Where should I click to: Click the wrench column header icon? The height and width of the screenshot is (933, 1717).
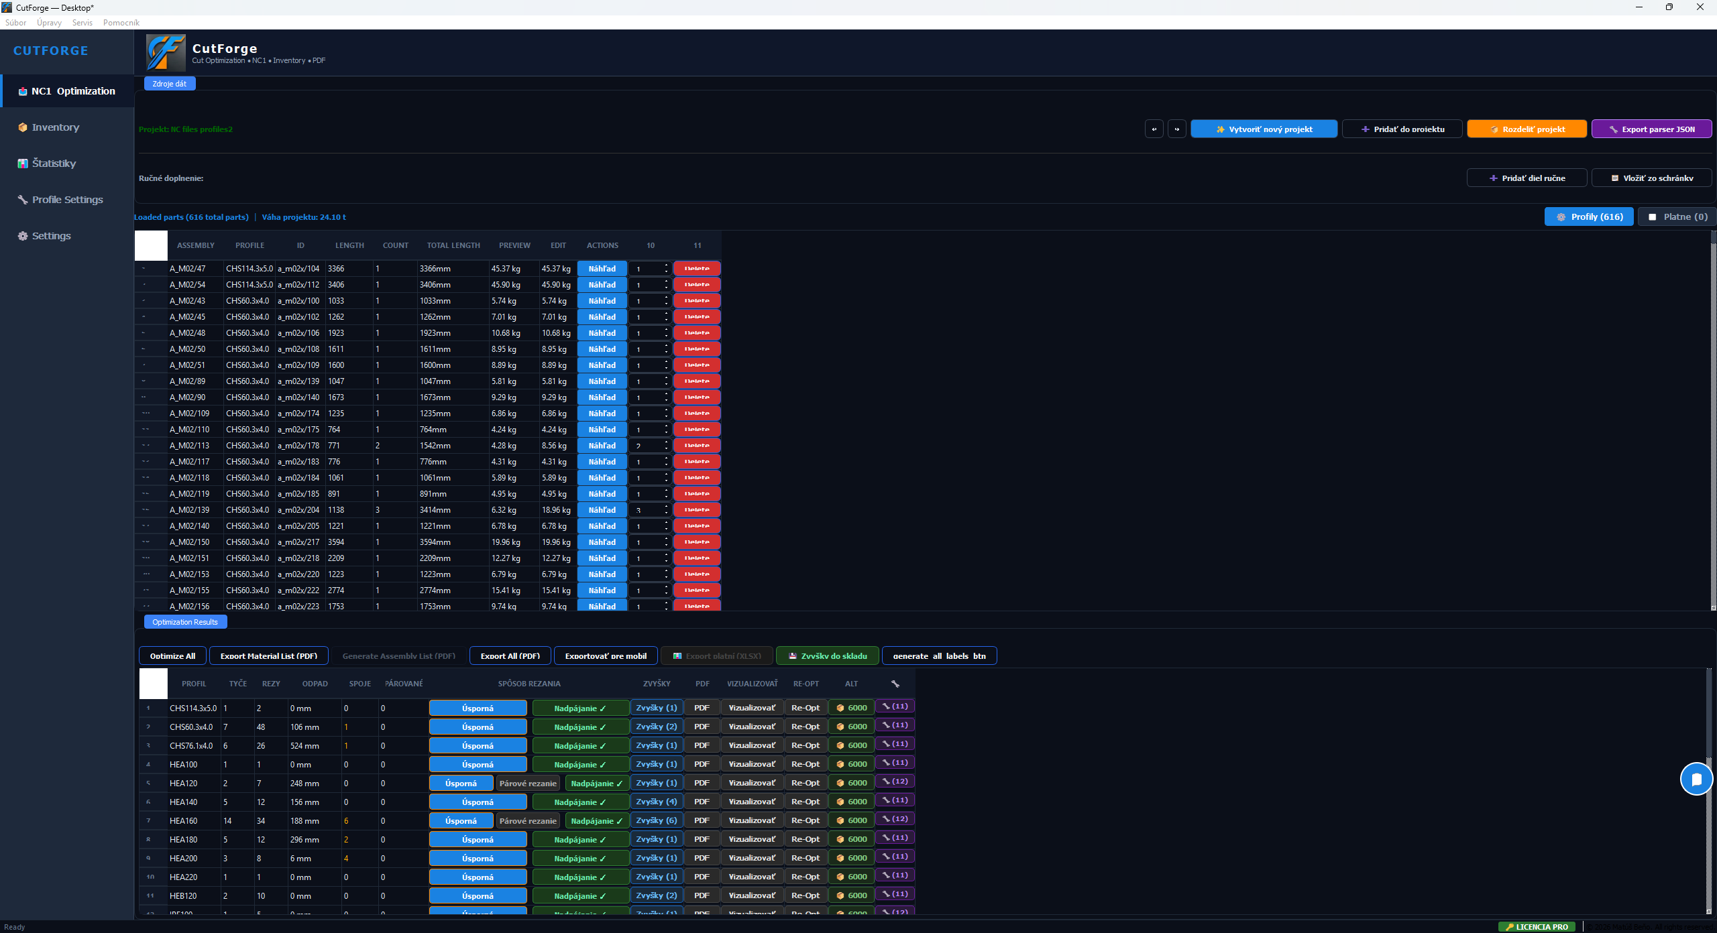point(895,684)
